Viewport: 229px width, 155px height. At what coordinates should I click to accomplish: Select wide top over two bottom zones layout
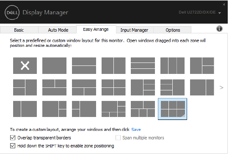(x=84, y=87)
